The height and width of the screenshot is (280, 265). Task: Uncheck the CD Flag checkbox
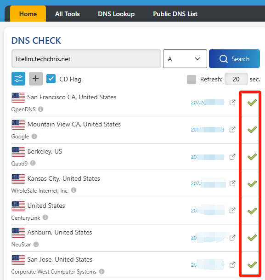[51, 79]
